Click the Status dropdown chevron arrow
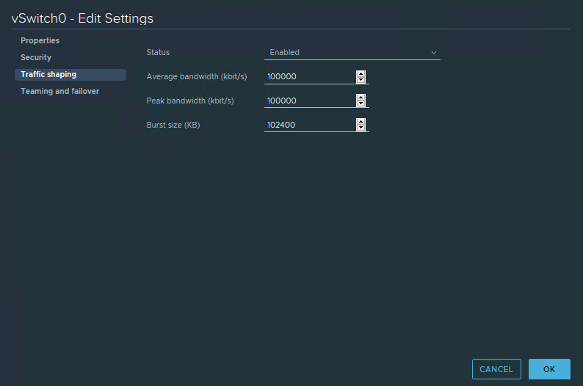The height and width of the screenshot is (386, 583). (x=434, y=53)
